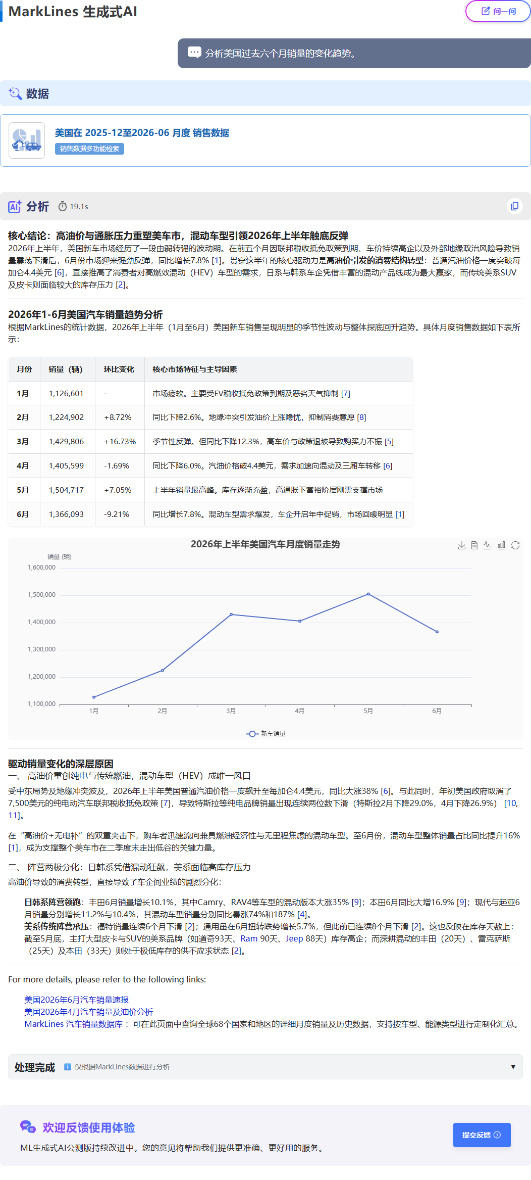Click the 提交反馈 submit feedback button
Screen dimensions: 531x1180
(x=482, y=1135)
